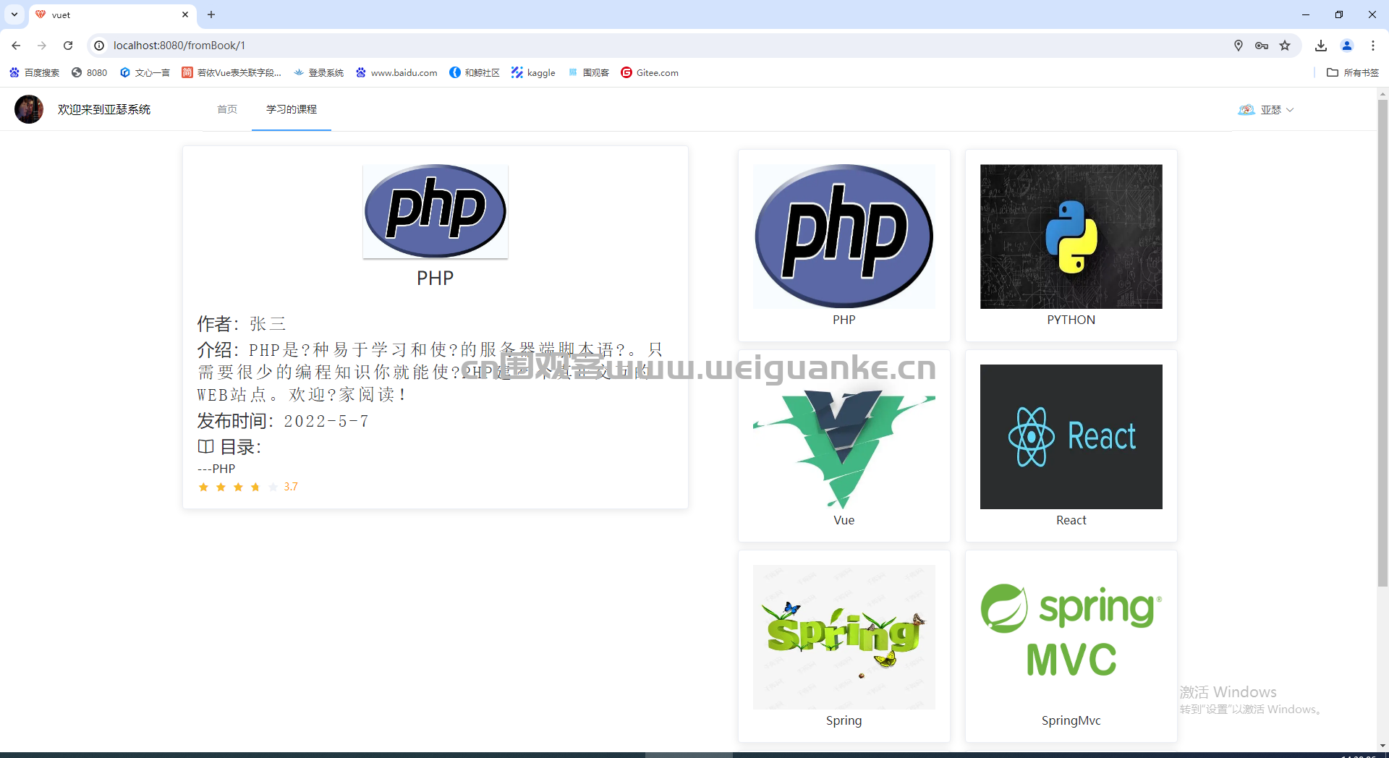Image resolution: width=1389 pixels, height=758 pixels.
Task: Click the PHP logo in detail card
Action: (x=436, y=211)
